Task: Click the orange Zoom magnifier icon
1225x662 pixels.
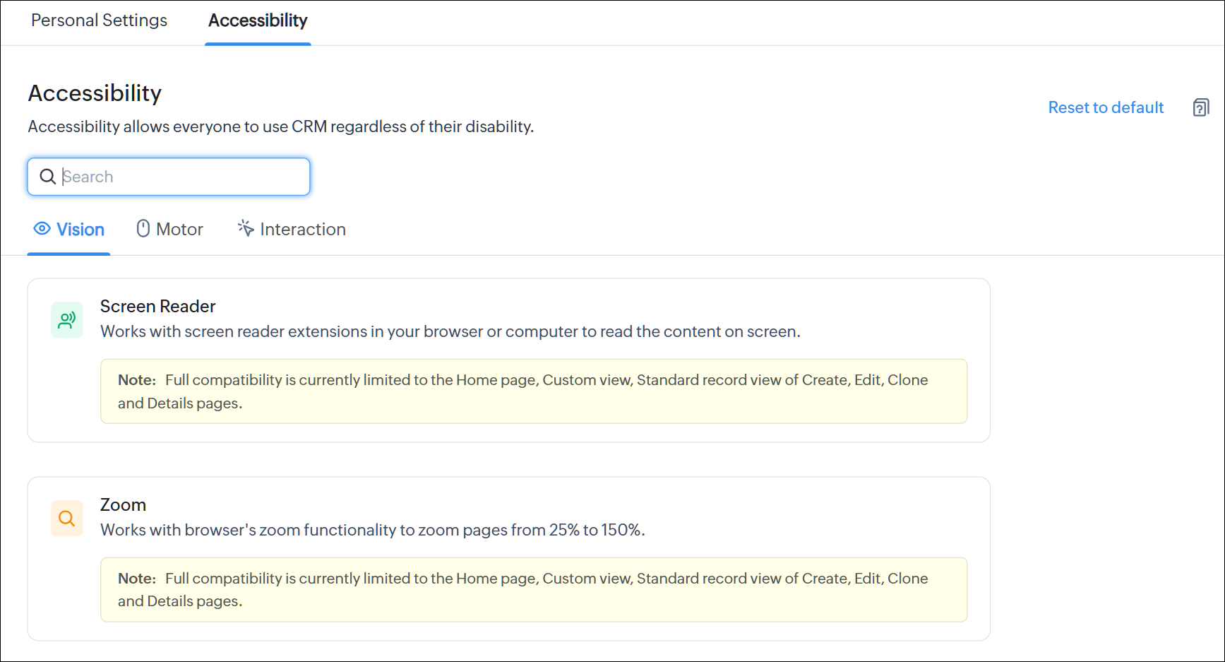Action: coord(67,519)
